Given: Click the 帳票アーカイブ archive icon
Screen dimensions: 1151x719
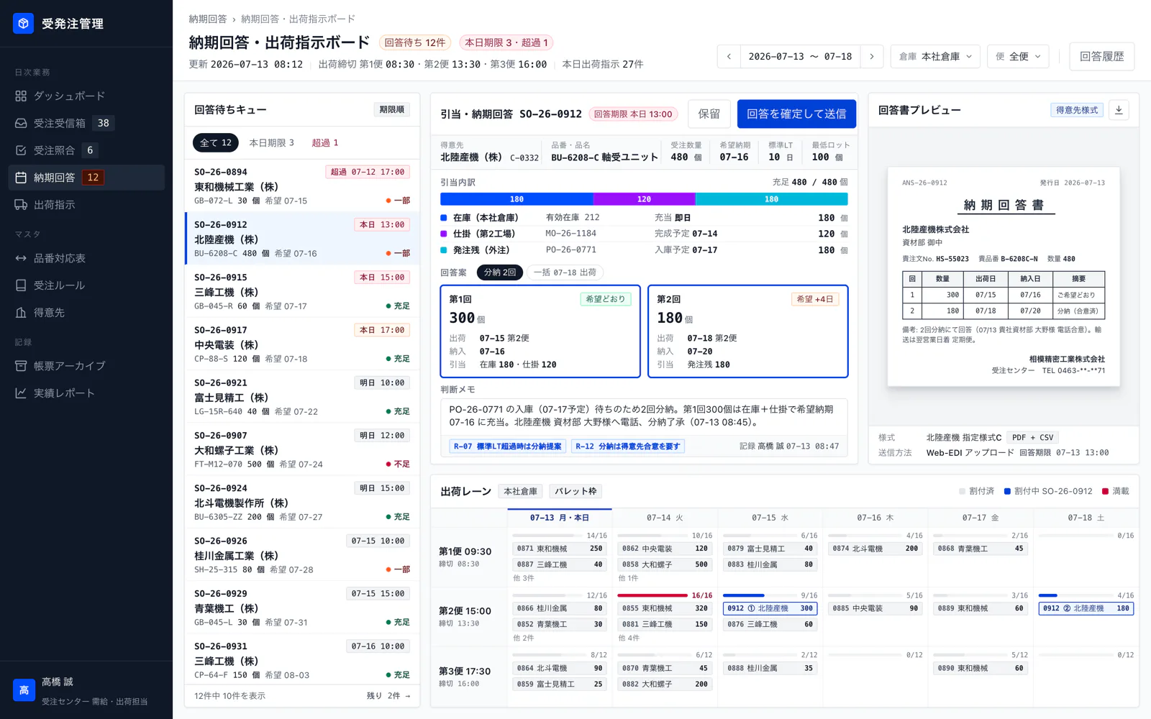Looking at the screenshot, I should tap(21, 366).
